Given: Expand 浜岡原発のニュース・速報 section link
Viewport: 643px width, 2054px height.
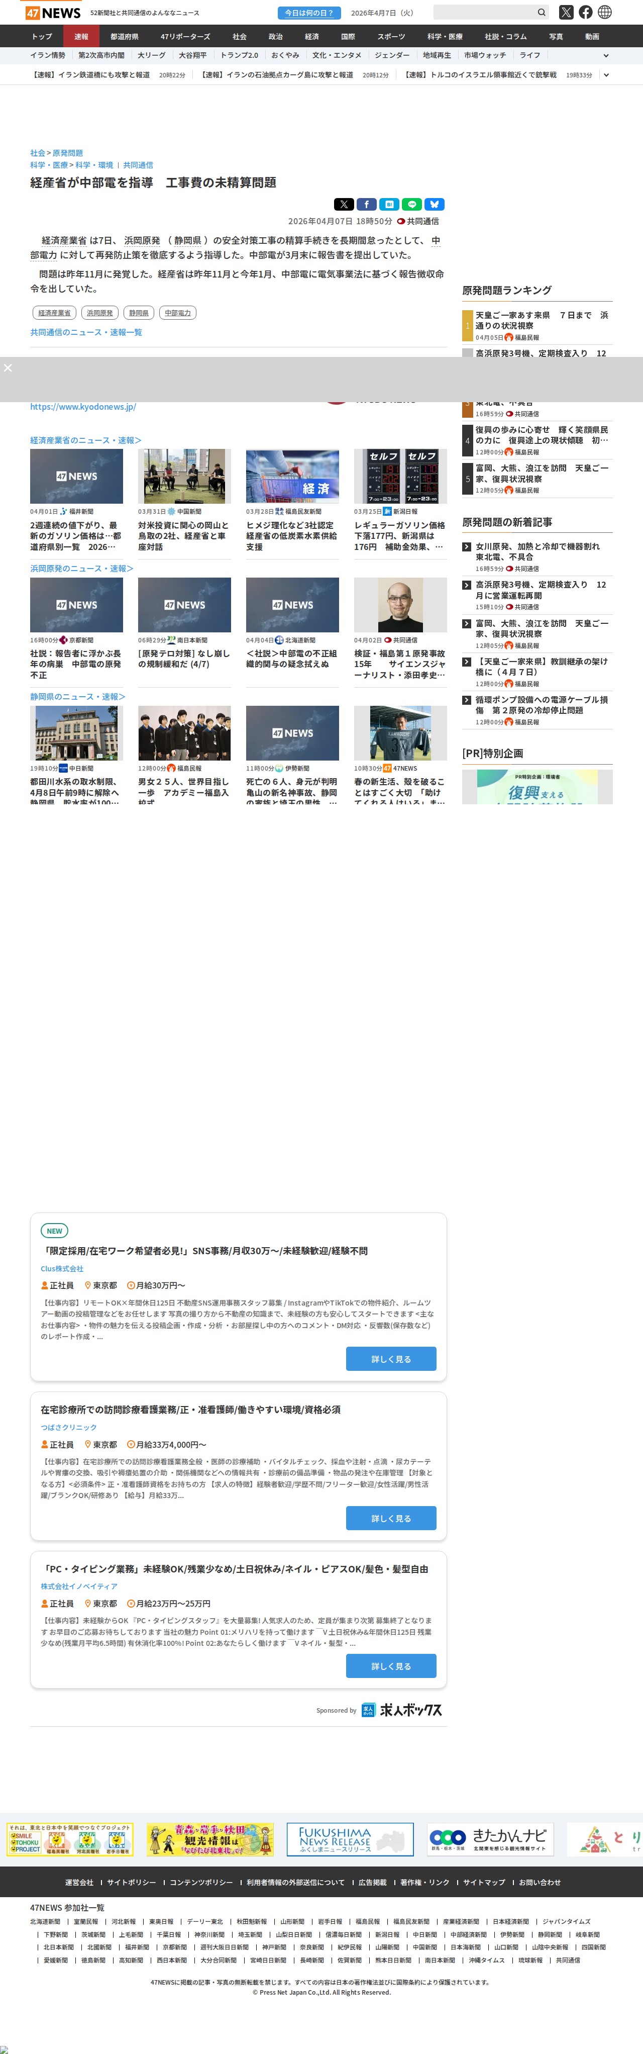Looking at the screenshot, I should tap(81, 569).
